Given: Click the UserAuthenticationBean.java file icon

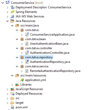Looking at the screenshot, I should tap(27, 44).
